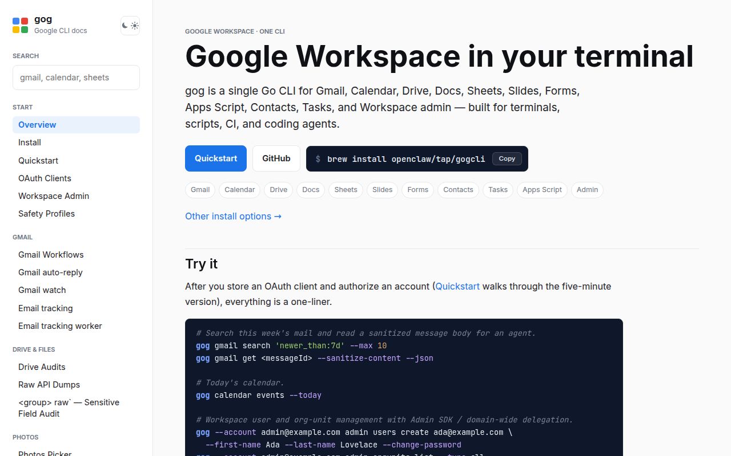Click the gog gmail search code line

click(291, 345)
